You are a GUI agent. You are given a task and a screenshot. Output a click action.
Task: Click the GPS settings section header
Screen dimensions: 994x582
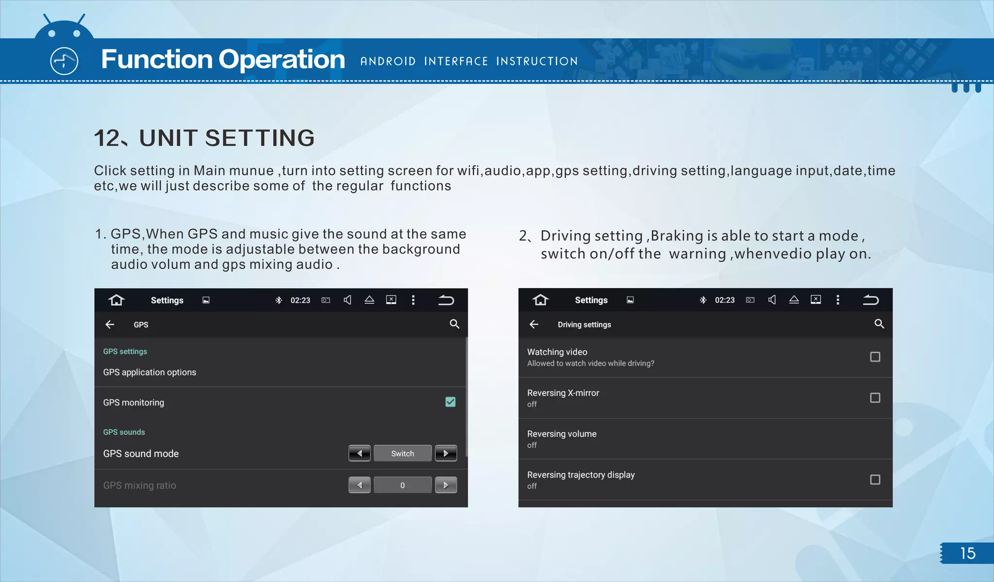coord(125,351)
